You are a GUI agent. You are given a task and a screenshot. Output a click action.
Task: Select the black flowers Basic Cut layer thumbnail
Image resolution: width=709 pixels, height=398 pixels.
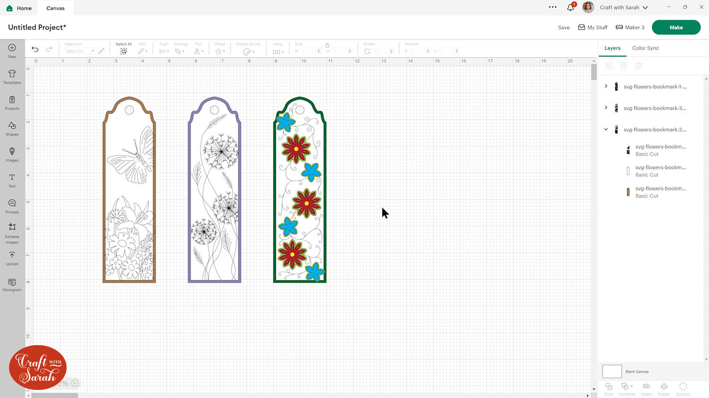(628, 150)
